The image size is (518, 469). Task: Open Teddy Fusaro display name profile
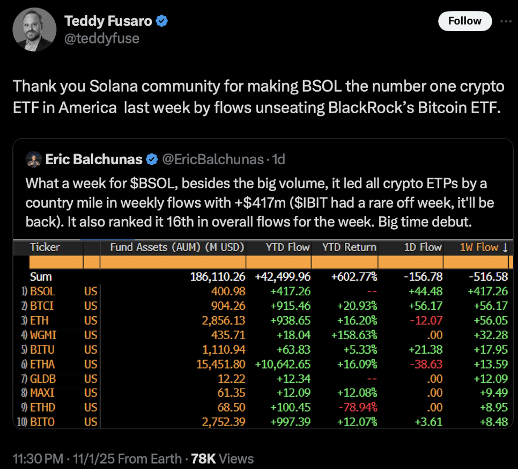109,21
